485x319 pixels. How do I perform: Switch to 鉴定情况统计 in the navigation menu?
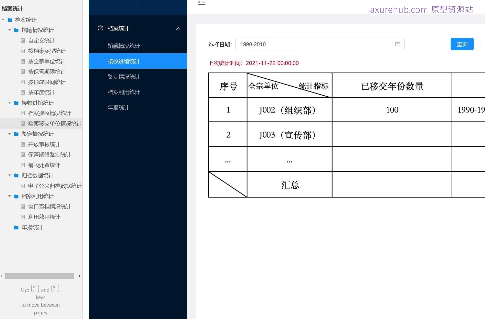pyautogui.click(x=124, y=77)
